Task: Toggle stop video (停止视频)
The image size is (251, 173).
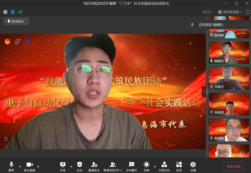Action: coord(29,167)
